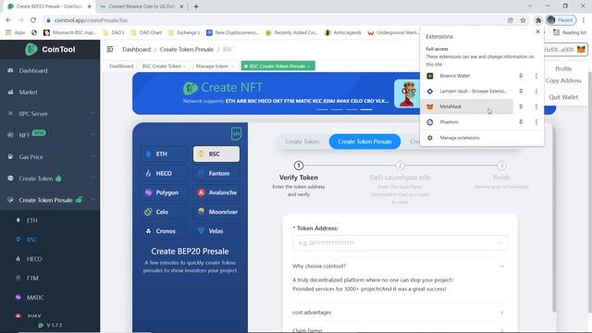
Task: Go to Dashboard breadcrumb link
Action: 136,49
